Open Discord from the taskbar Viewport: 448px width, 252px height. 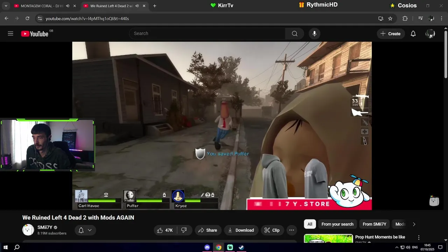(207, 247)
